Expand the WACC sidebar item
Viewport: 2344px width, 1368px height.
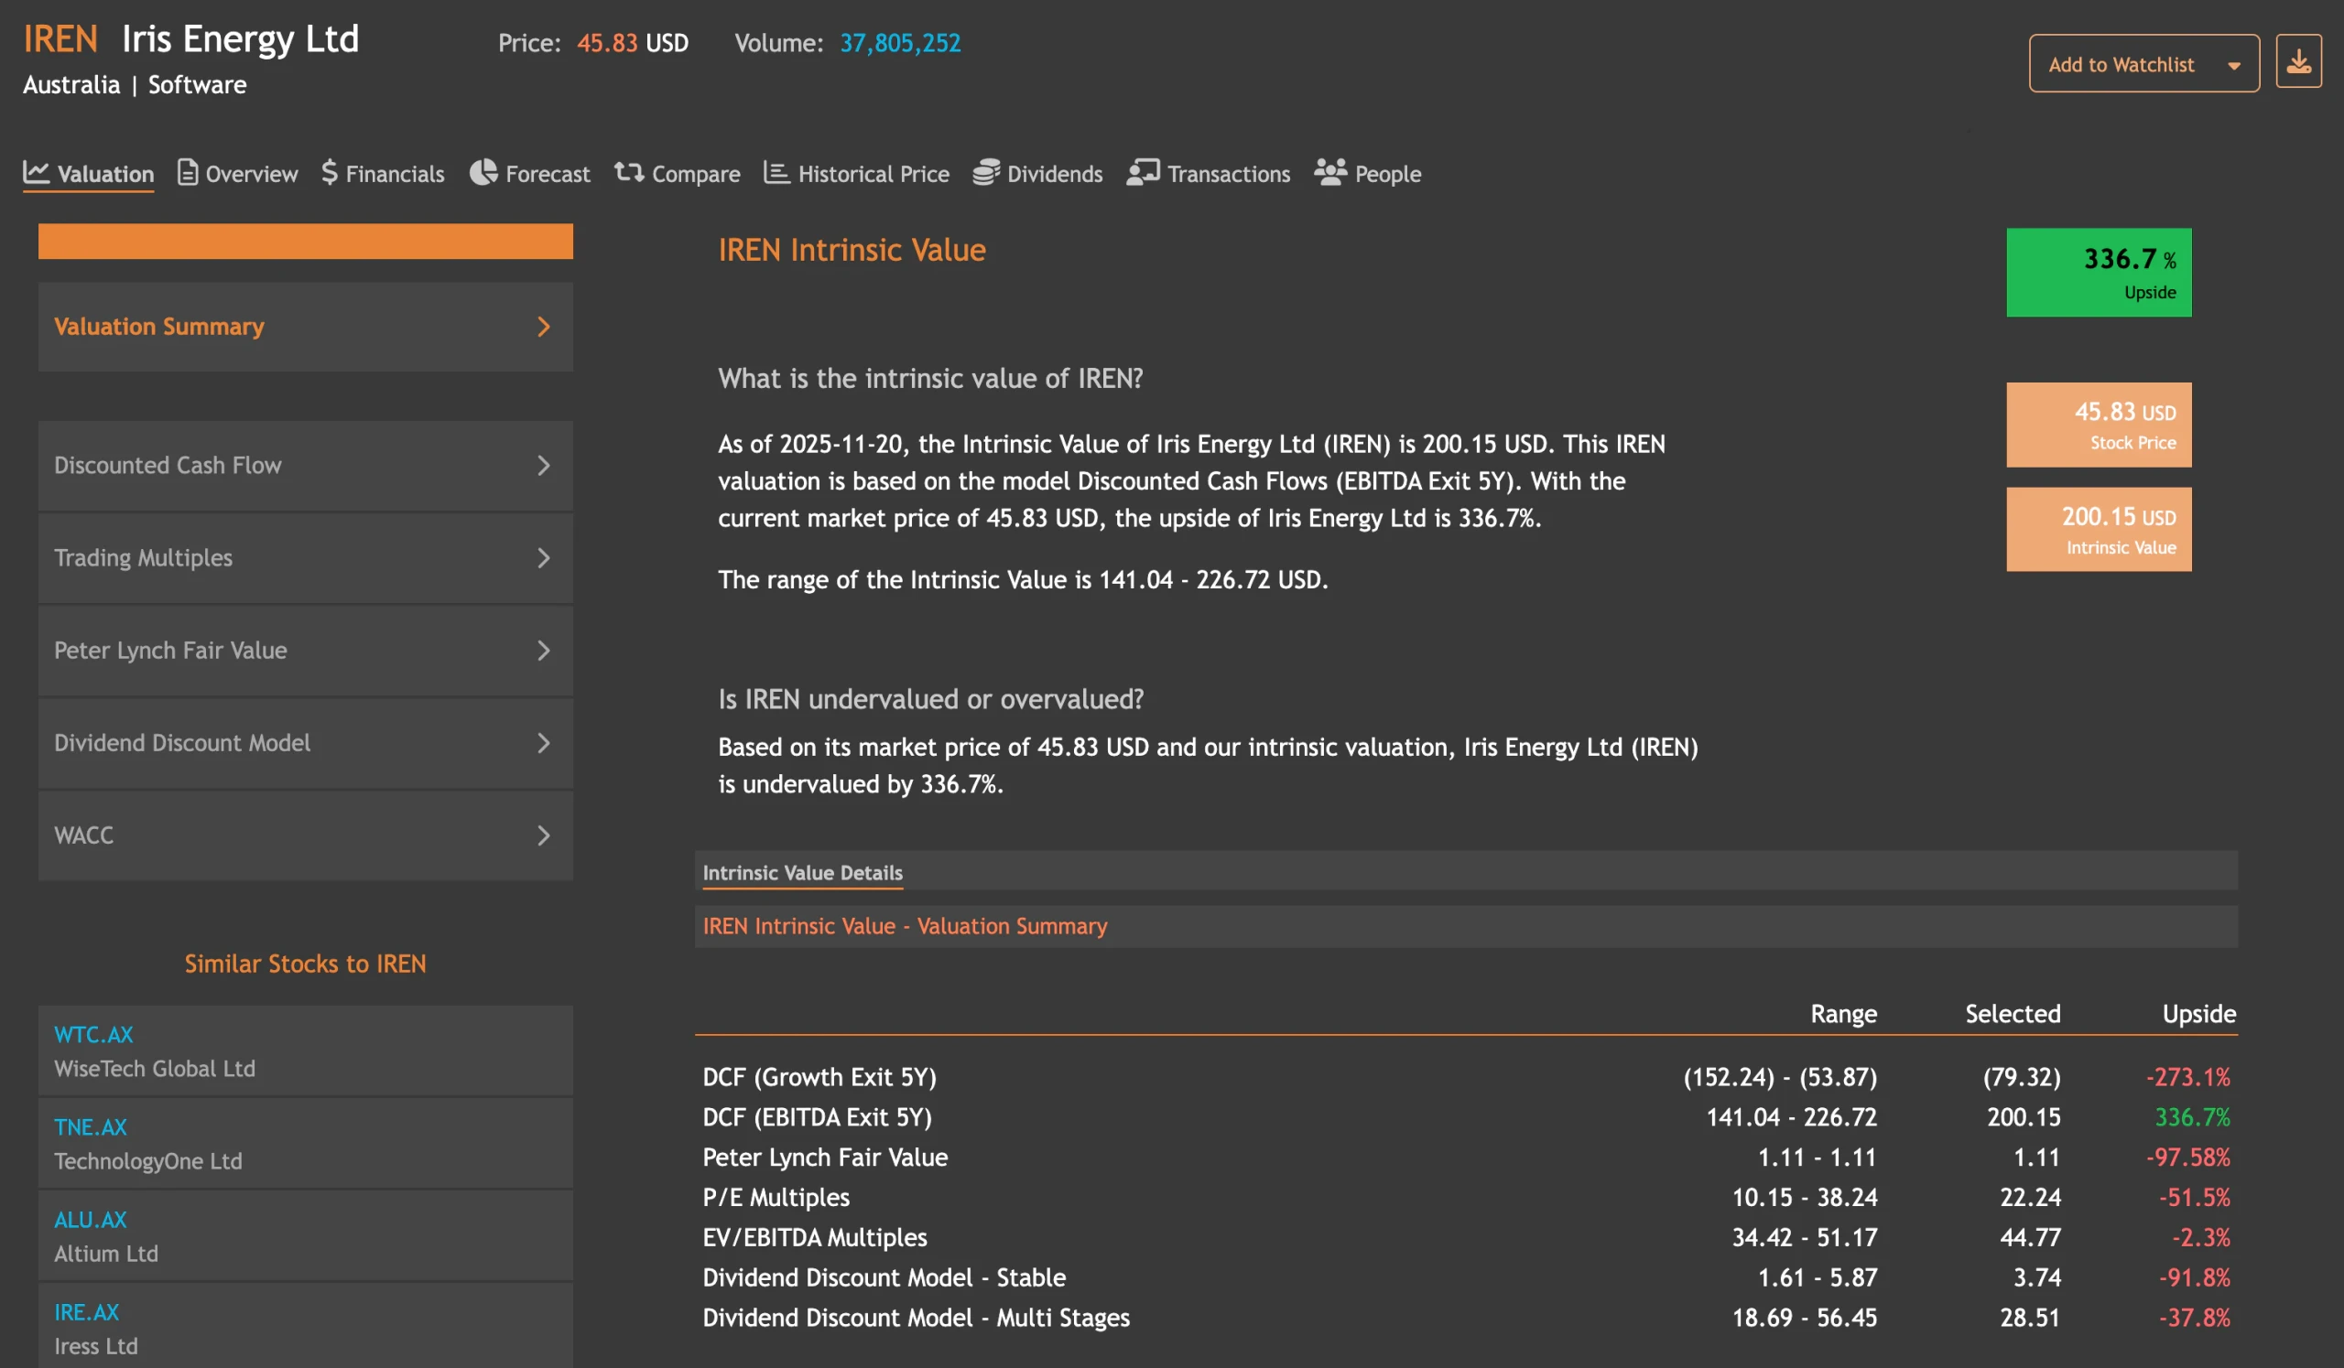click(305, 835)
